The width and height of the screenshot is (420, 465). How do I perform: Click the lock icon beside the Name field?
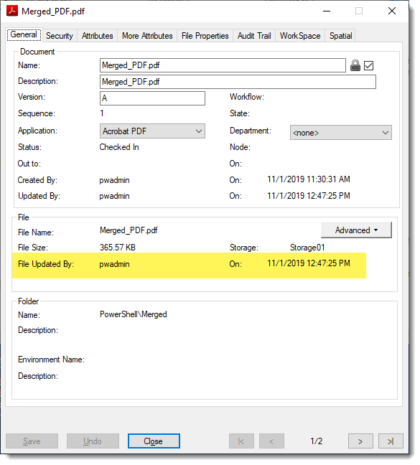click(355, 65)
